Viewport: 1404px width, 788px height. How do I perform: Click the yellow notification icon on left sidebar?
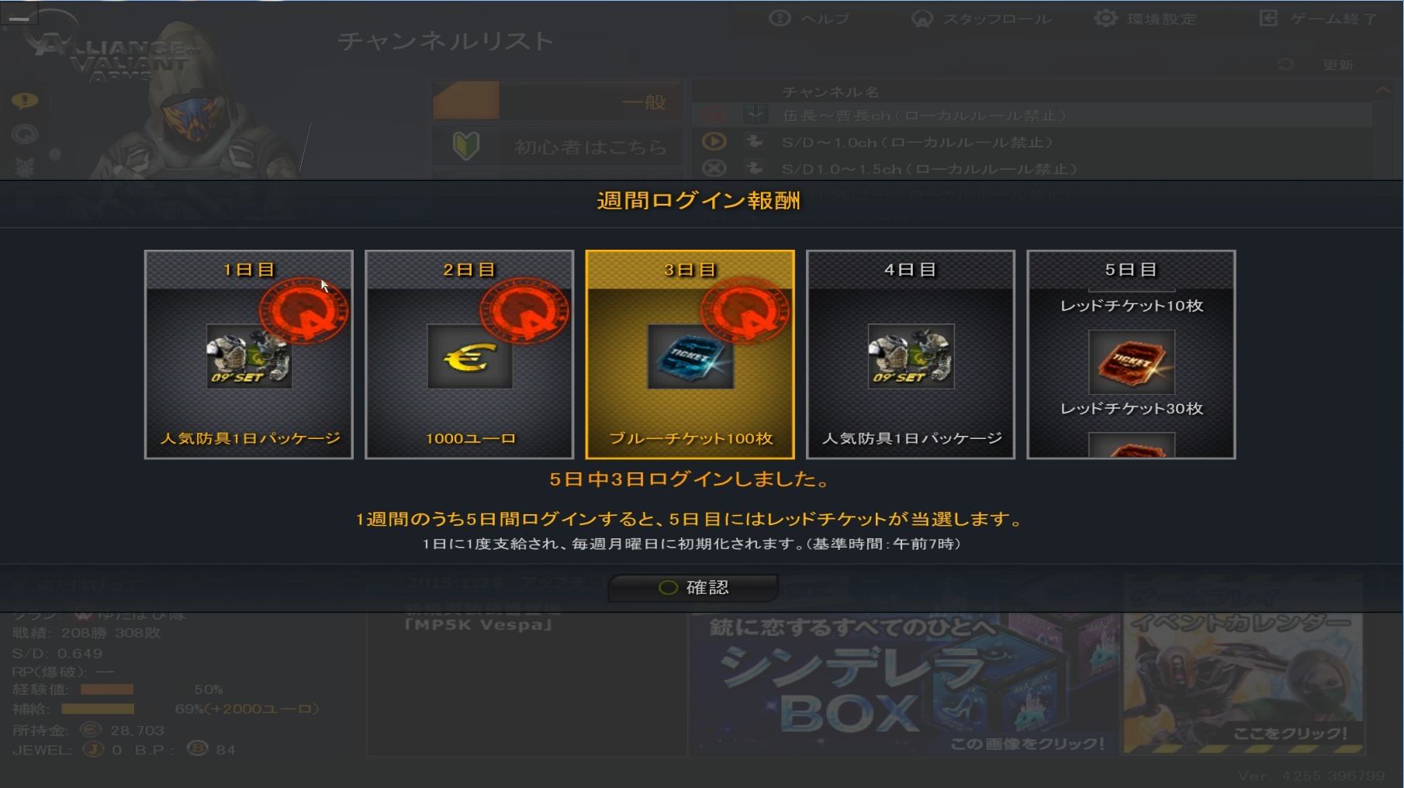[x=25, y=101]
